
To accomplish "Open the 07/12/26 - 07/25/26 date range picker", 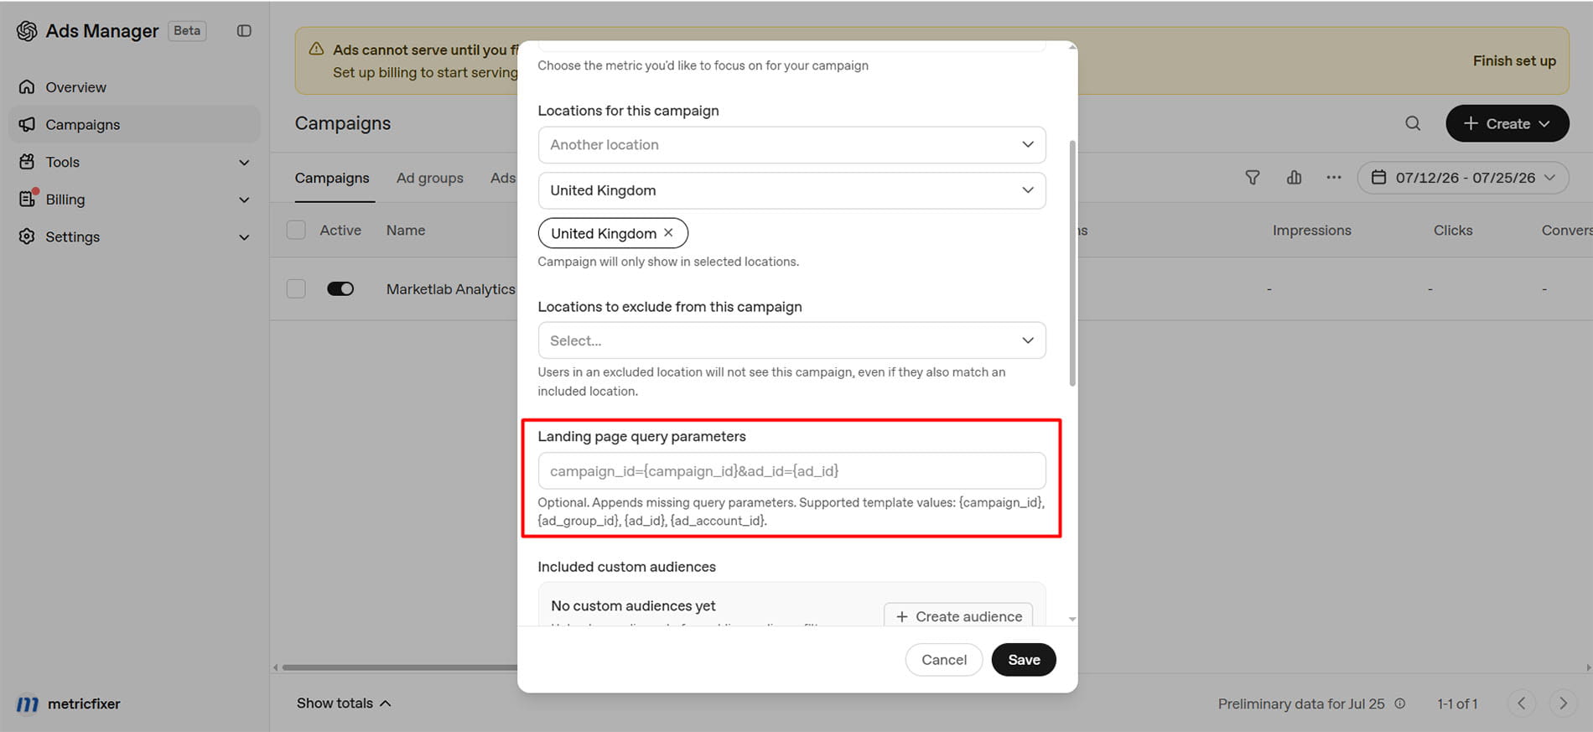I will (x=1463, y=178).
